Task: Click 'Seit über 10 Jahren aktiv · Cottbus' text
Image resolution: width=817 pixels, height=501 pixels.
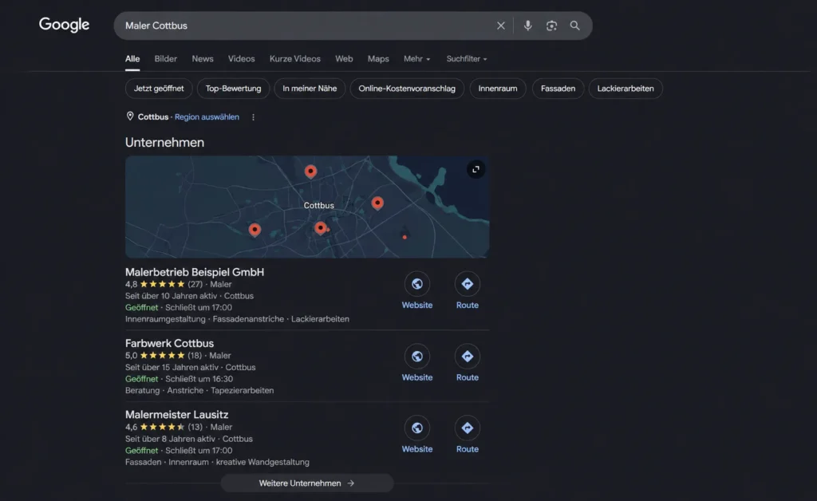Action: coord(189,296)
